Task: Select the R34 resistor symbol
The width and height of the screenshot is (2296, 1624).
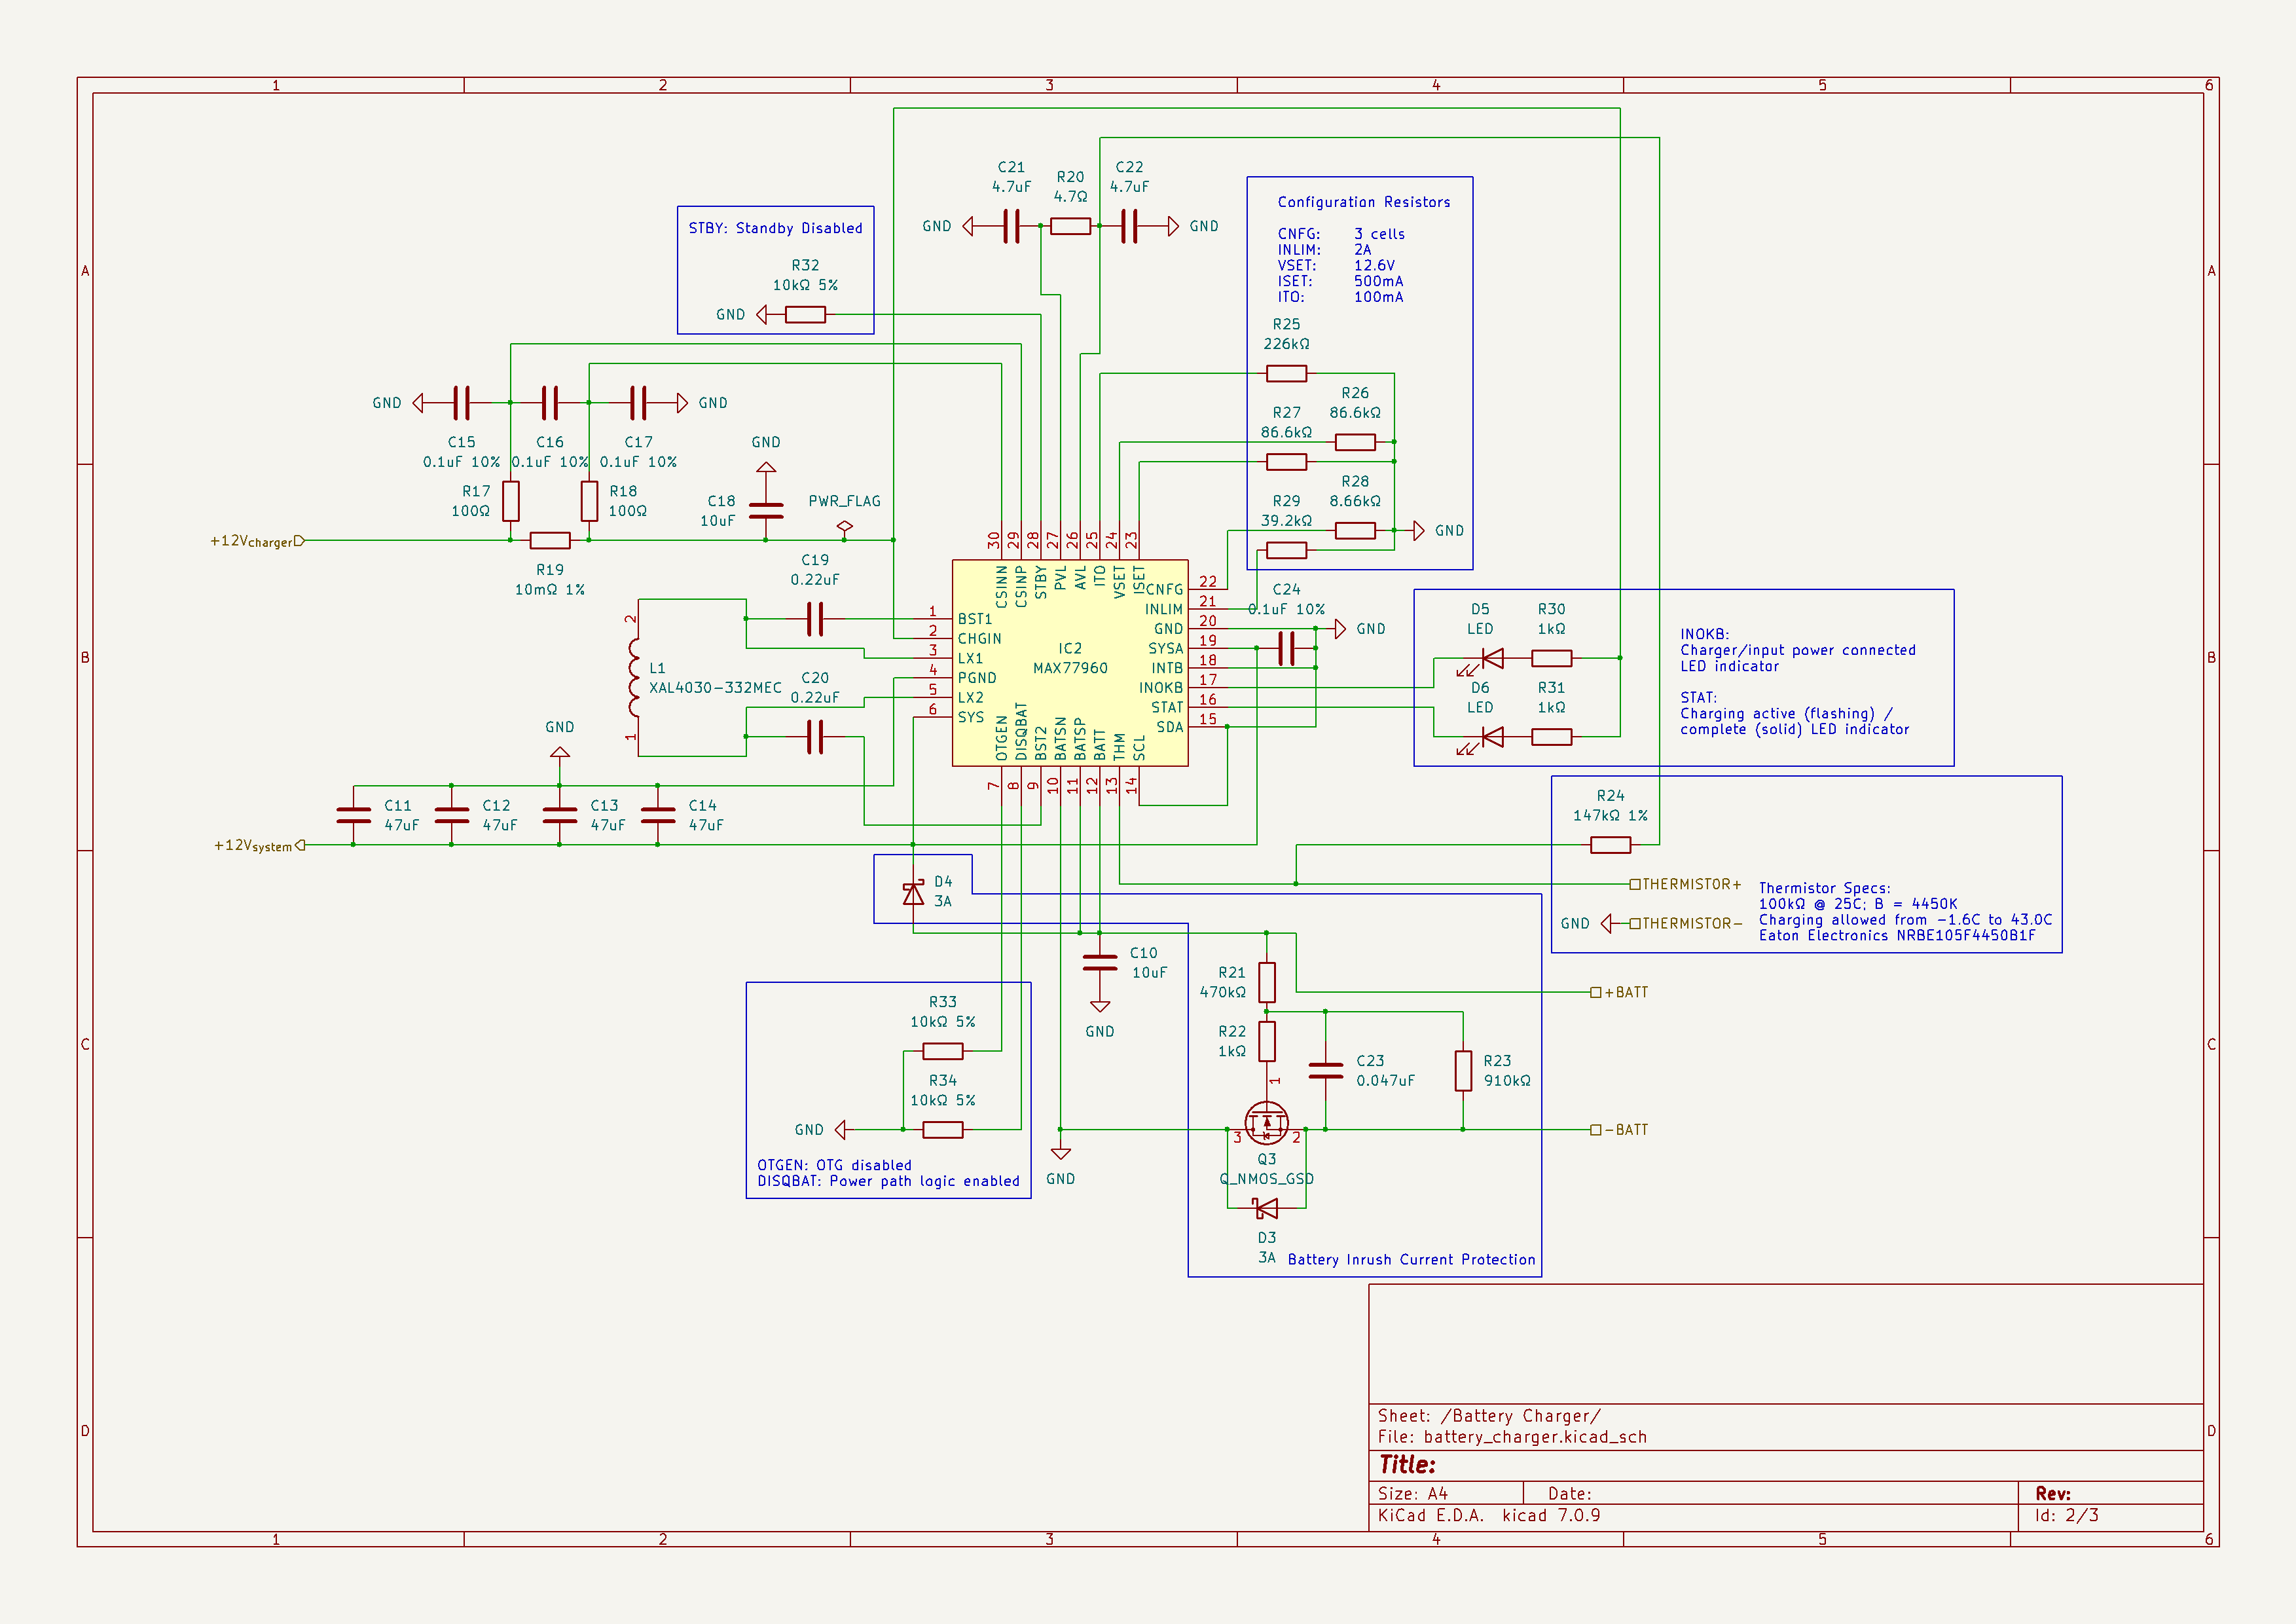Action: coord(943,1130)
